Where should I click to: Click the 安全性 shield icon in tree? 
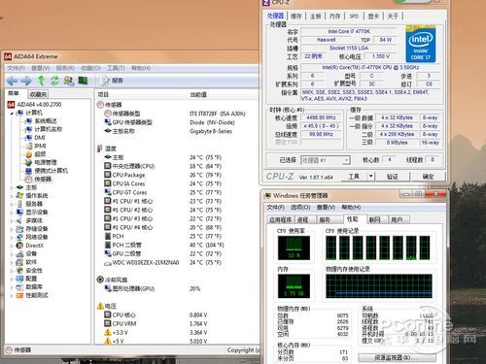click(20, 270)
